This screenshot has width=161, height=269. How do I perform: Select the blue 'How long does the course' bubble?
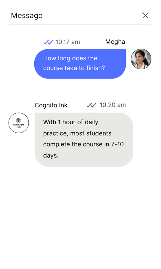pyautogui.click(x=80, y=64)
